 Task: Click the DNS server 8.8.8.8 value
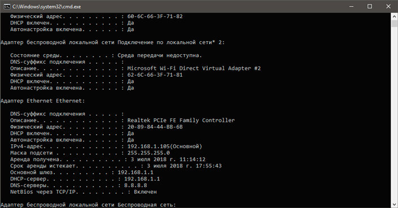tap(135, 185)
